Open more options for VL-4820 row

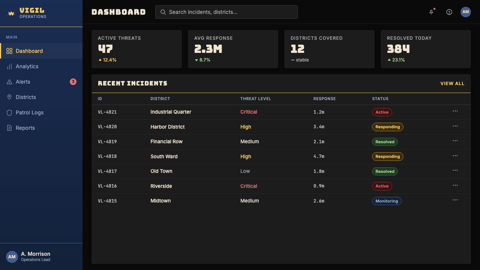point(455,126)
